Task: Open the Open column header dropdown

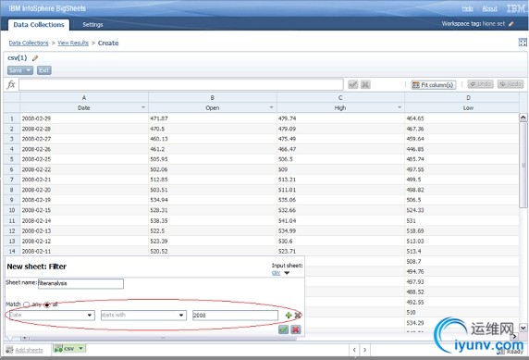Action: coord(271,107)
